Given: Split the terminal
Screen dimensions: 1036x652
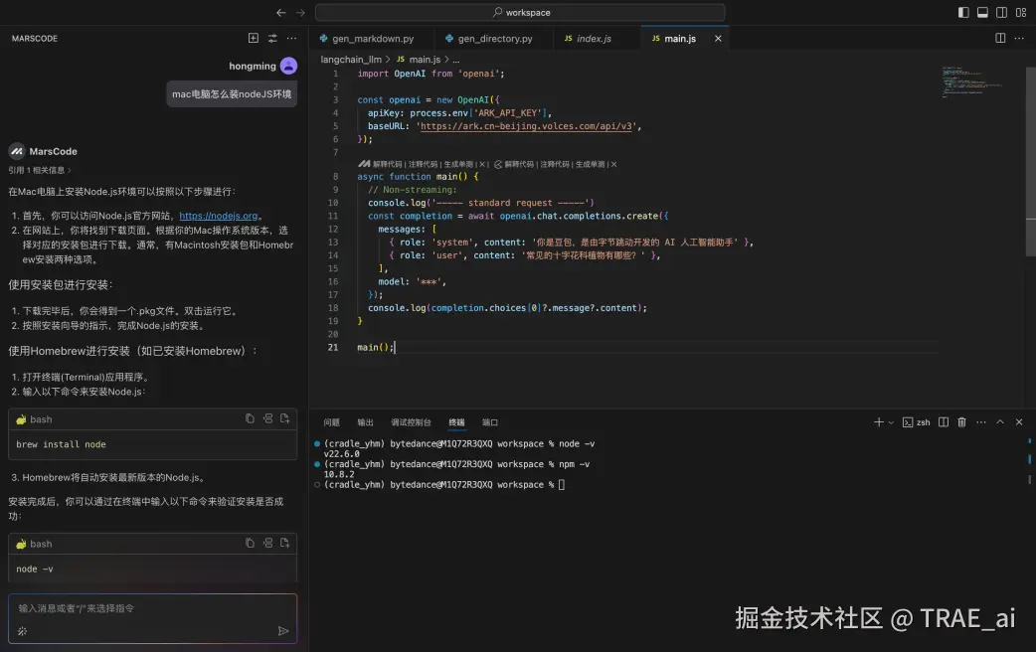Looking at the screenshot, I should tap(944, 422).
